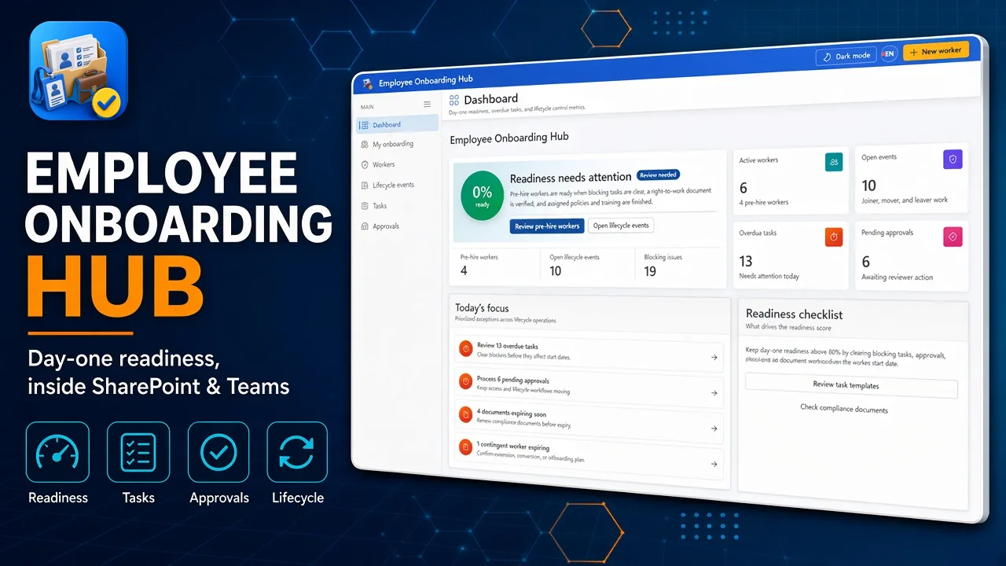Click the Open lifecycle events 10 stat
The image size is (1006, 566).
(x=575, y=265)
